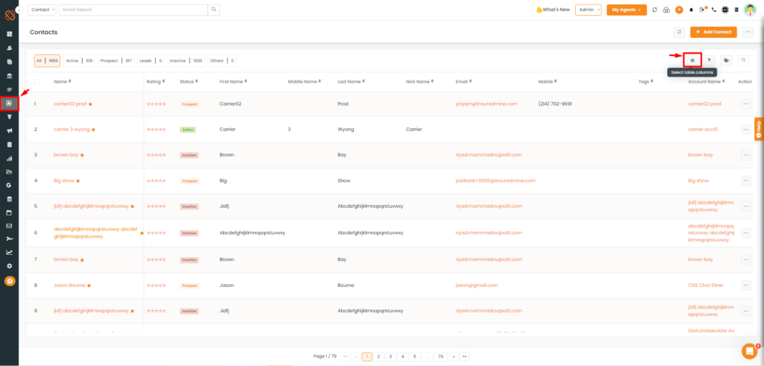Viewport: 764px width, 366px height.
Task: Click the orange help question mark icon
Action: [9, 281]
